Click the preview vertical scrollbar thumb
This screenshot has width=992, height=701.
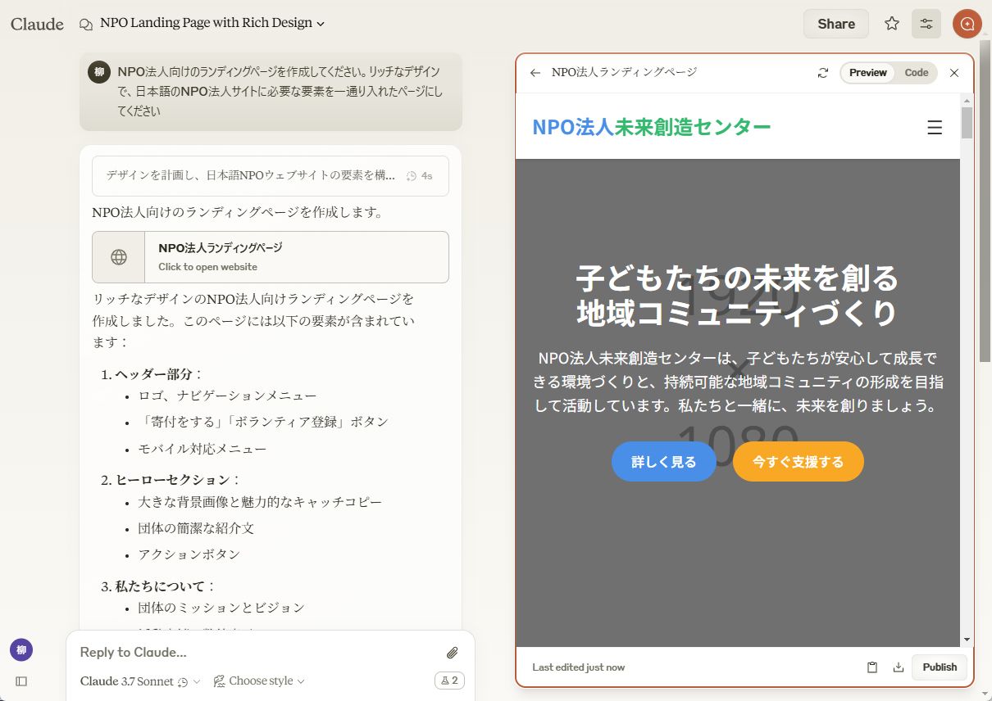[x=967, y=122]
